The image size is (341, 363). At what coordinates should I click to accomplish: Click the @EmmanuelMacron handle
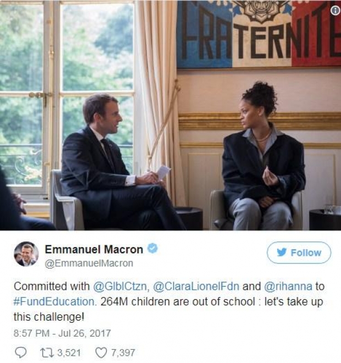pos(89,263)
